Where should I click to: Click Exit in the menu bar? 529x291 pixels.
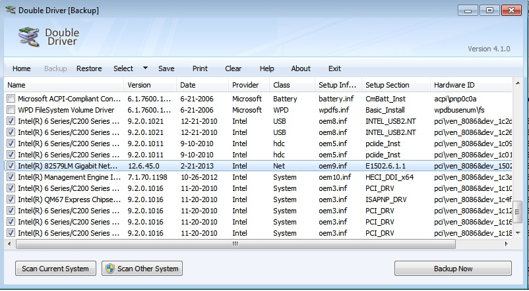(334, 68)
